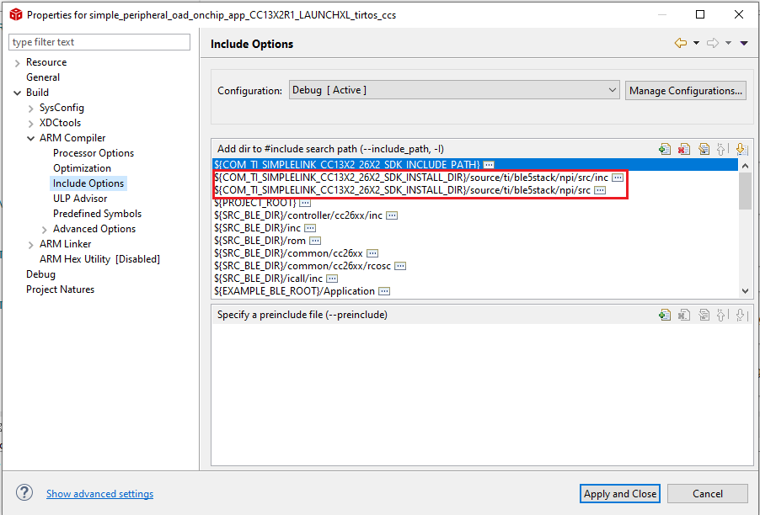This screenshot has height=515, width=760.
Task: Select General in the tree
Action: pos(43,77)
